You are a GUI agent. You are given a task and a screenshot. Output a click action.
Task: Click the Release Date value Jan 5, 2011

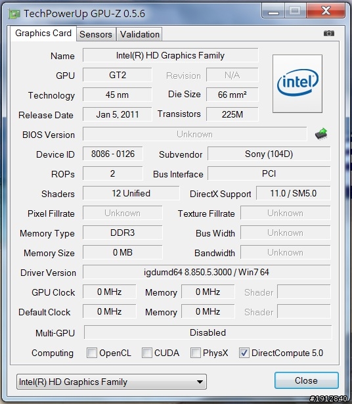coord(118,114)
